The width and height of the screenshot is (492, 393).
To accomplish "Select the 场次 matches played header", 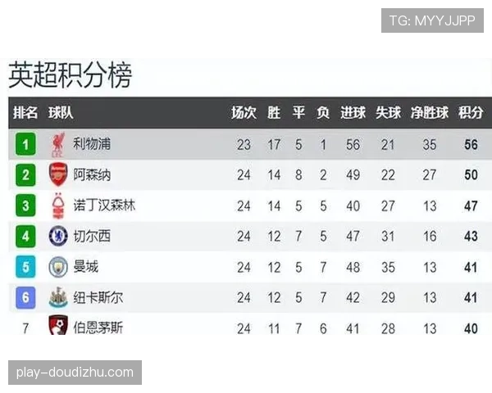I will pyautogui.click(x=244, y=113).
